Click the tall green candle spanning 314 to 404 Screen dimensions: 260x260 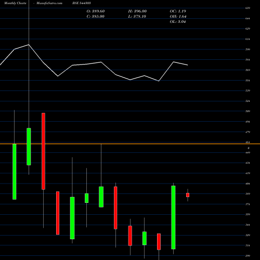tap(173, 217)
